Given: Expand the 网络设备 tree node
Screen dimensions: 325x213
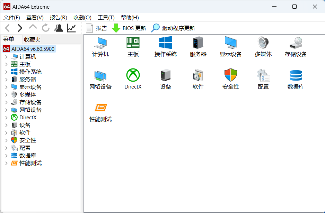Looking at the screenshot, I should (7, 110).
